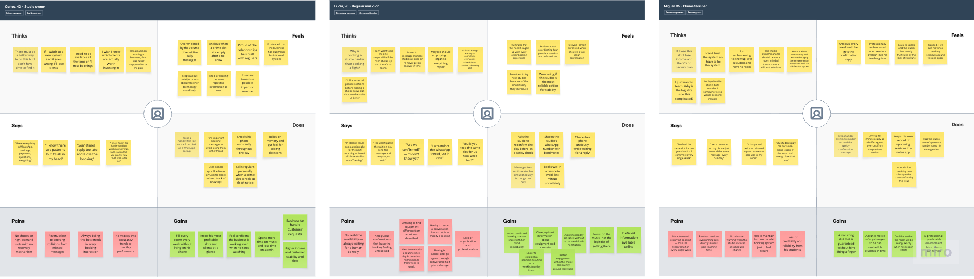The width and height of the screenshot is (974, 279).
Task: Select green sticky 'Higher income and customer stability'
Action: pyautogui.click(x=295, y=254)
